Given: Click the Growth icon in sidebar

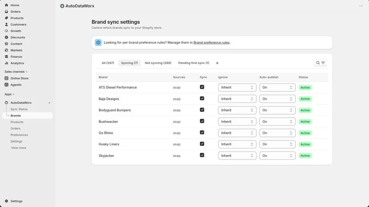Looking at the screenshot, I should coord(6,31).
